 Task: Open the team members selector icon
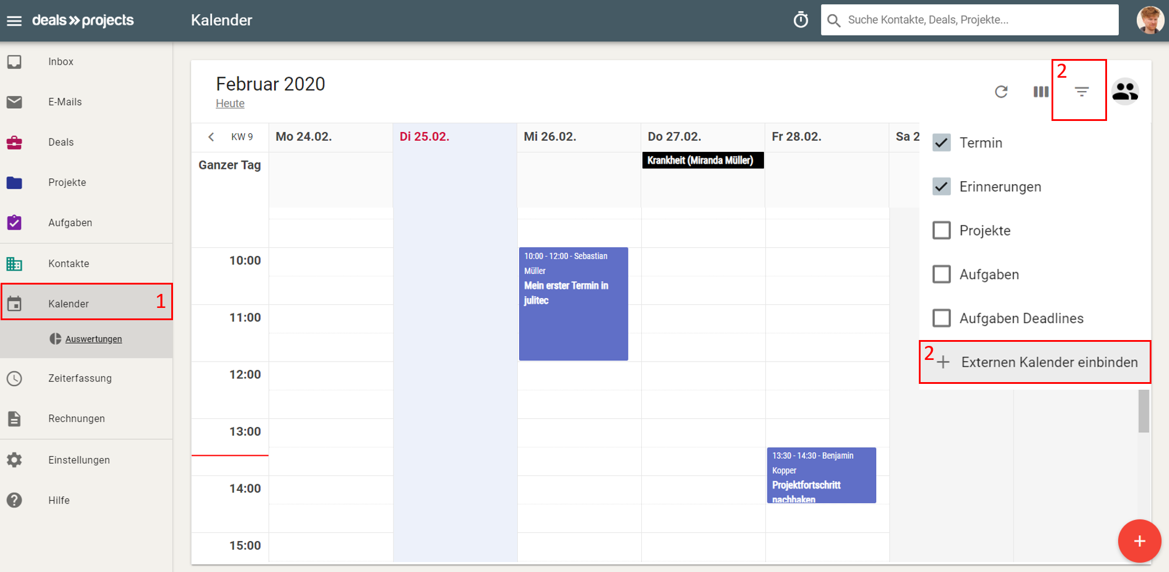tap(1125, 92)
